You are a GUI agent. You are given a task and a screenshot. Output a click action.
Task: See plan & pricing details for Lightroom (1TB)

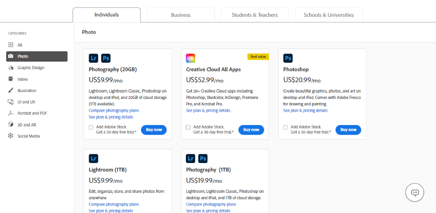[111, 211]
